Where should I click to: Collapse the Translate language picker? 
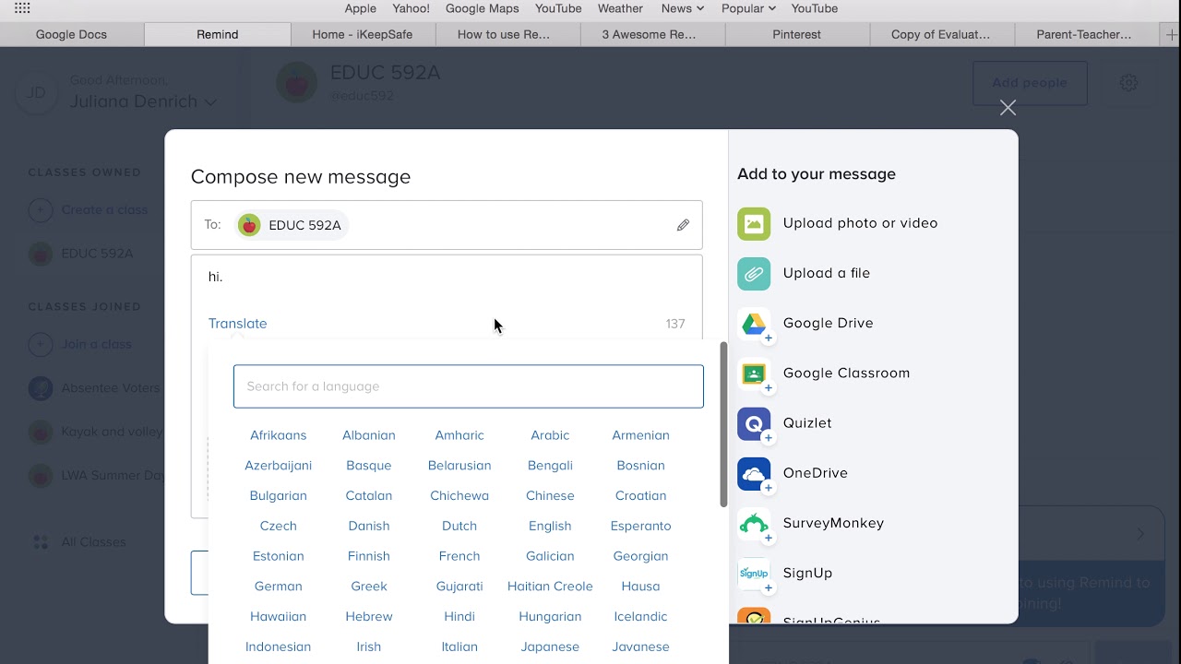[237, 324]
